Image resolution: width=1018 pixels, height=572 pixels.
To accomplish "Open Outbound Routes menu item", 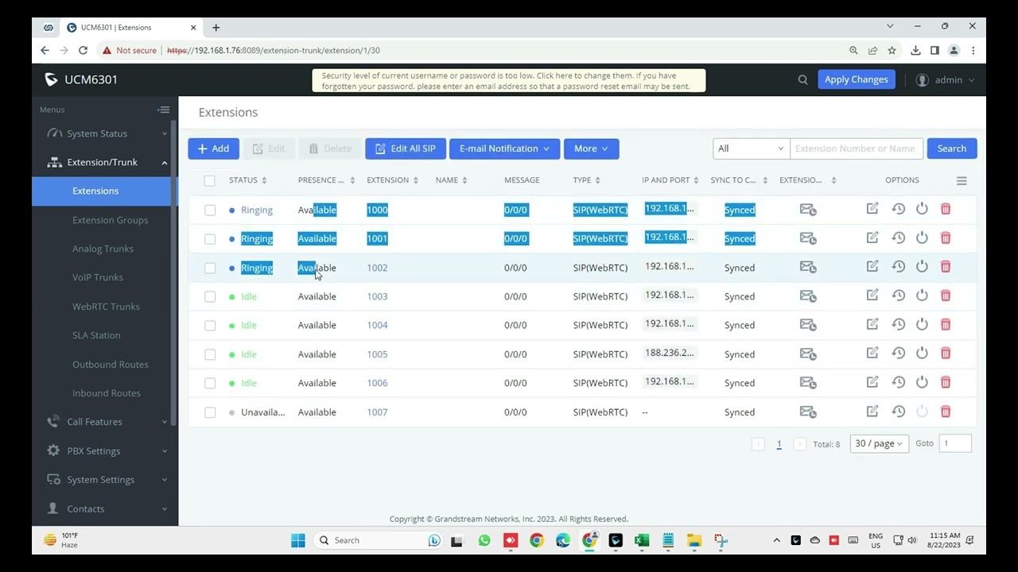I will pyautogui.click(x=110, y=364).
